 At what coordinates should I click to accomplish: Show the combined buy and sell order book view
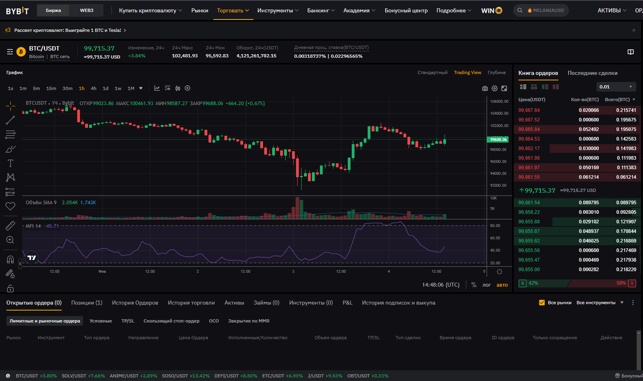pos(523,87)
